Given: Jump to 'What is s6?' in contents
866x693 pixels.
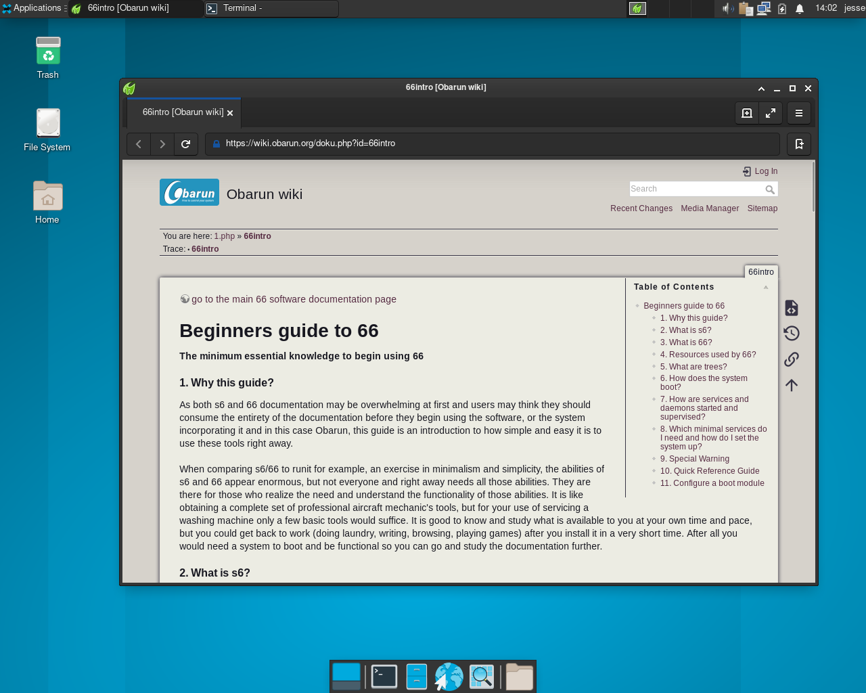Looking at the screenshot, I should point(686,330).
